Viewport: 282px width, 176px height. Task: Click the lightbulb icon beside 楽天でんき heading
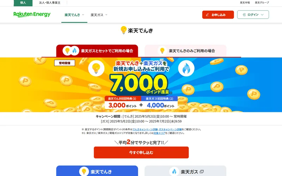pos(124,30)
